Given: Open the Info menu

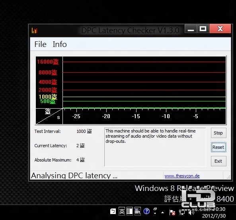Looking at the screenshot, I should click(60, 44).
